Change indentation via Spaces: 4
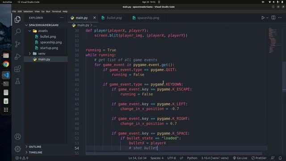The image size is (286, 161). [x=157, y=158]
